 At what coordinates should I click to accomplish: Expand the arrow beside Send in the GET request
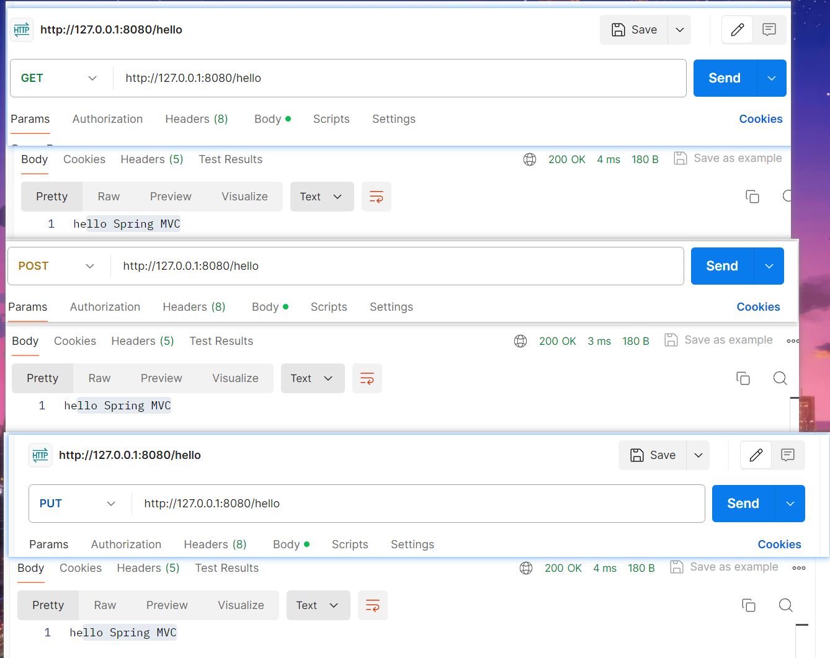pyautogui.click(x=772, y=78)
